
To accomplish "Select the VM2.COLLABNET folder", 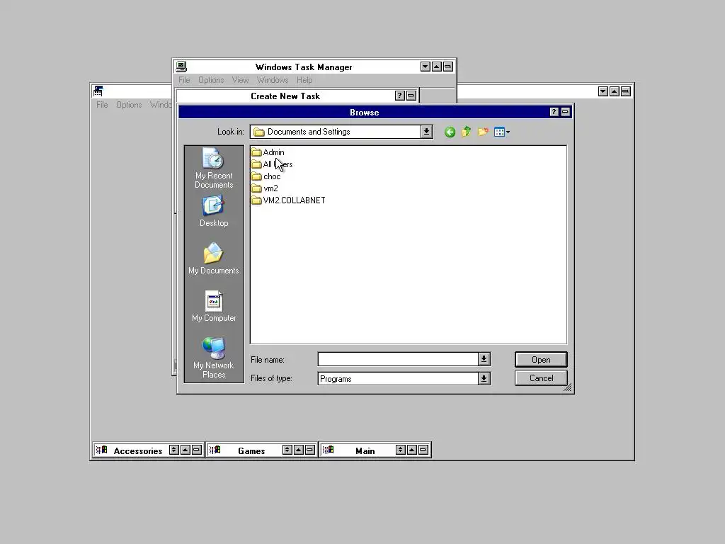I will (x=289, y=200).
